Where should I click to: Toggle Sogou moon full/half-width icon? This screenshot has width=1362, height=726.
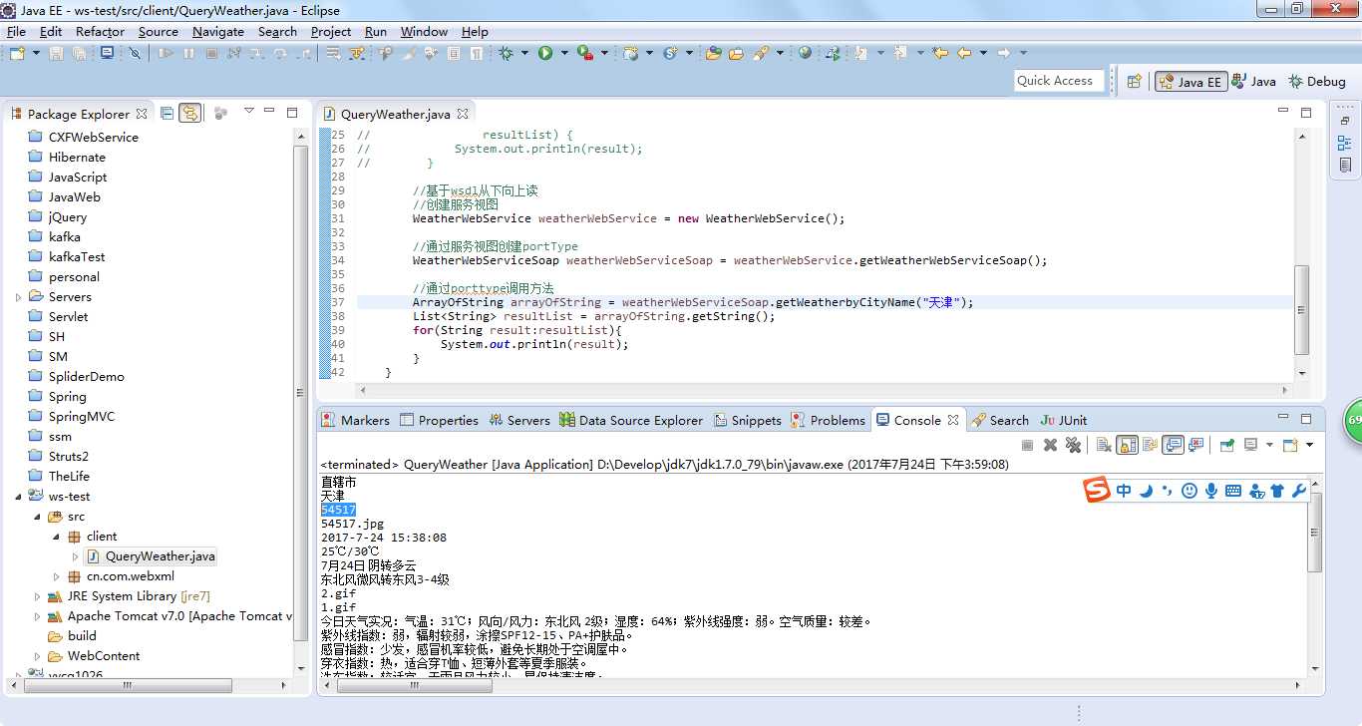pyautogui.click(x=1147, y=491)
